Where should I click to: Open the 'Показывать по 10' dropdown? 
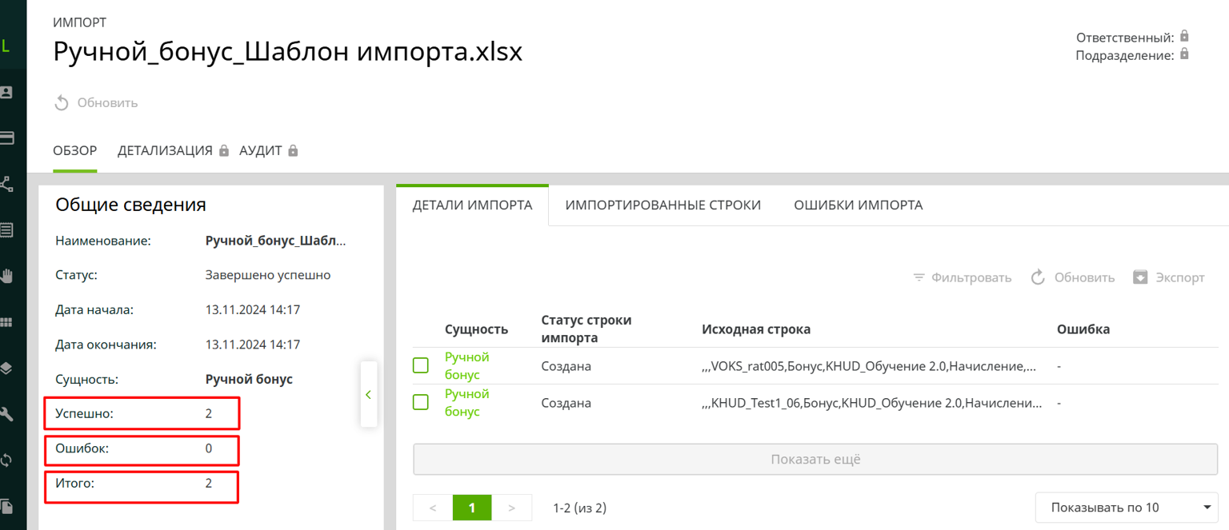1131,508
